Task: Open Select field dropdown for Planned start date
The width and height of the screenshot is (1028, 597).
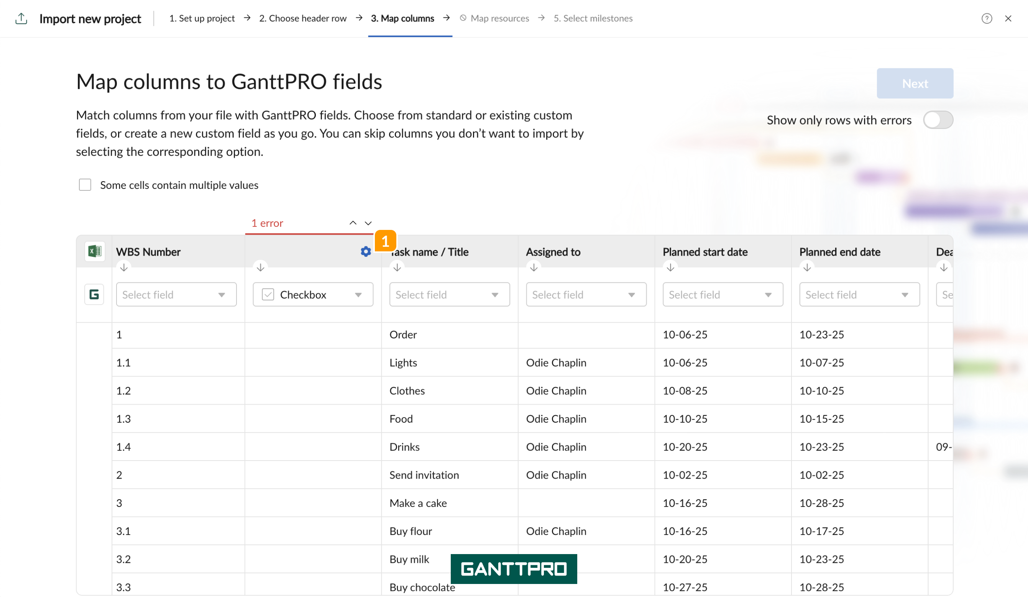Action: 723,294
